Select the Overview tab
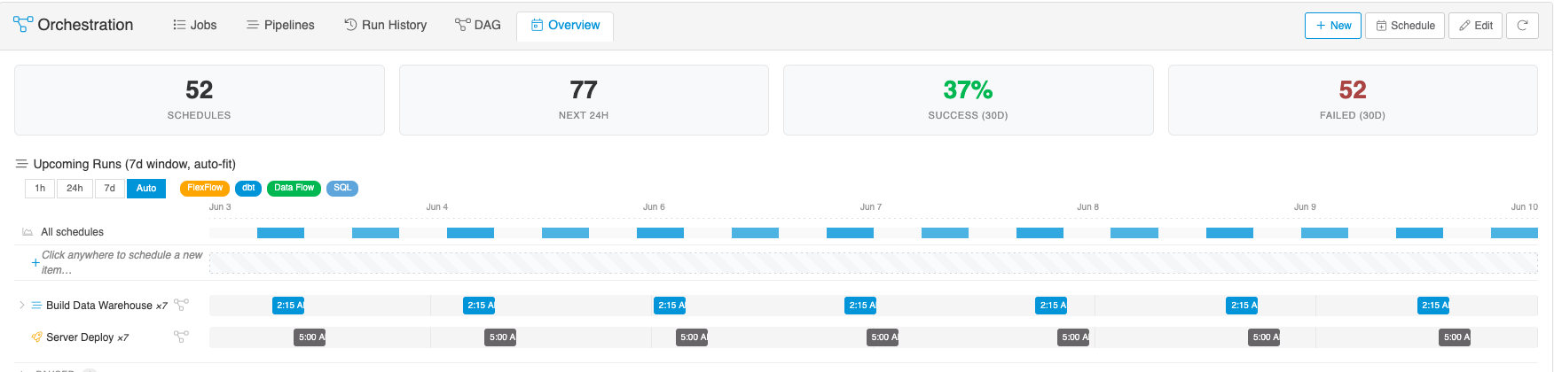Screen dimensions: 1554x372 click(x=565, y=25)
